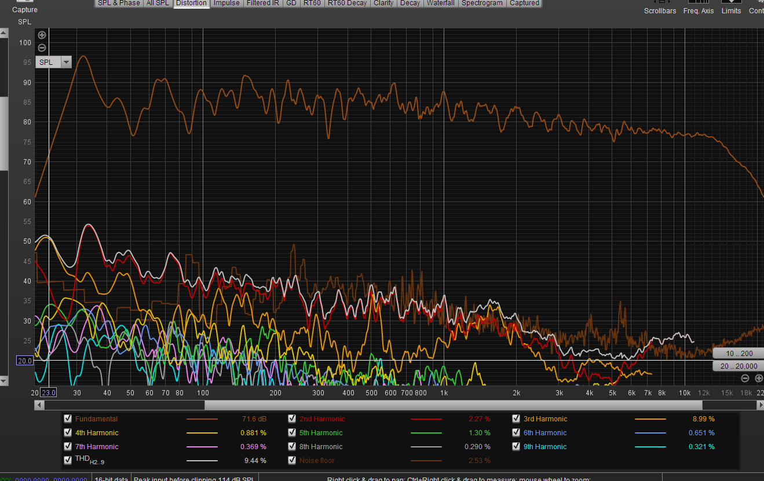Set frequency range to 20 .. 20,000
764x481 pixels.
pos(739,366)
